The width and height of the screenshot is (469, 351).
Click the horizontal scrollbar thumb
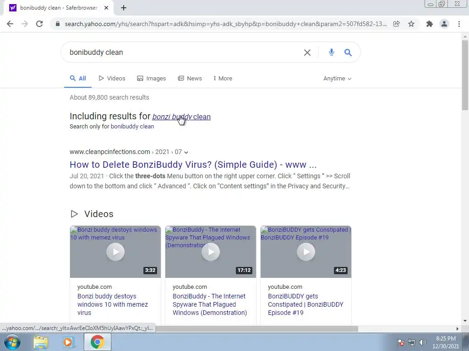click(256, 329)
